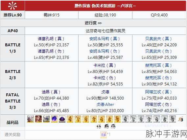The height and width of the screenshot is (140, 187).
Task: Open 贞德·Alter enemy link
Action: 105,105
